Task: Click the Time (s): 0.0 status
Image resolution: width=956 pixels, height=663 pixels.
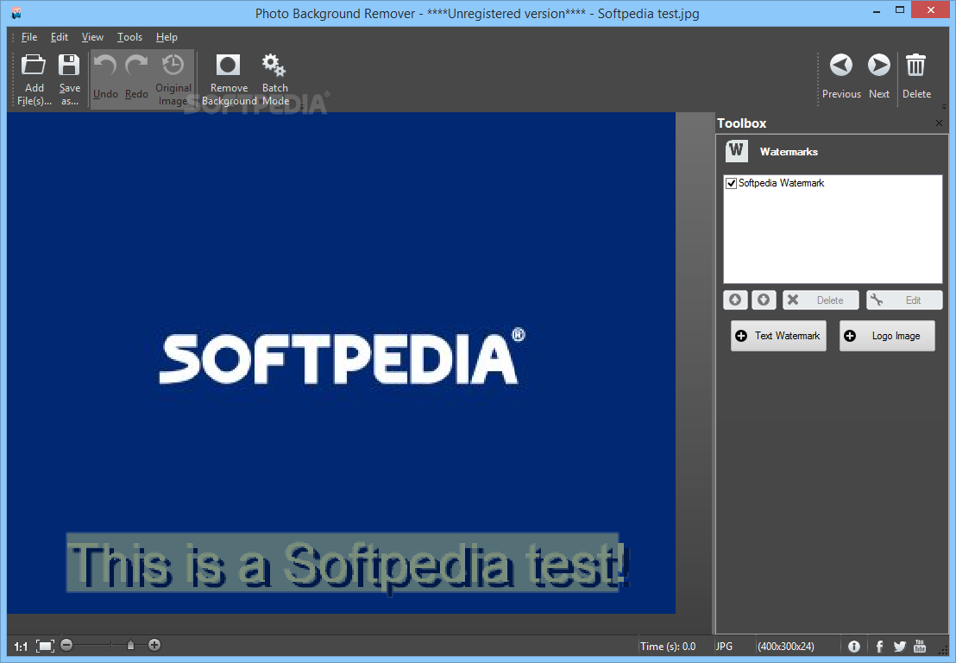Action: [x=668, y=646]
